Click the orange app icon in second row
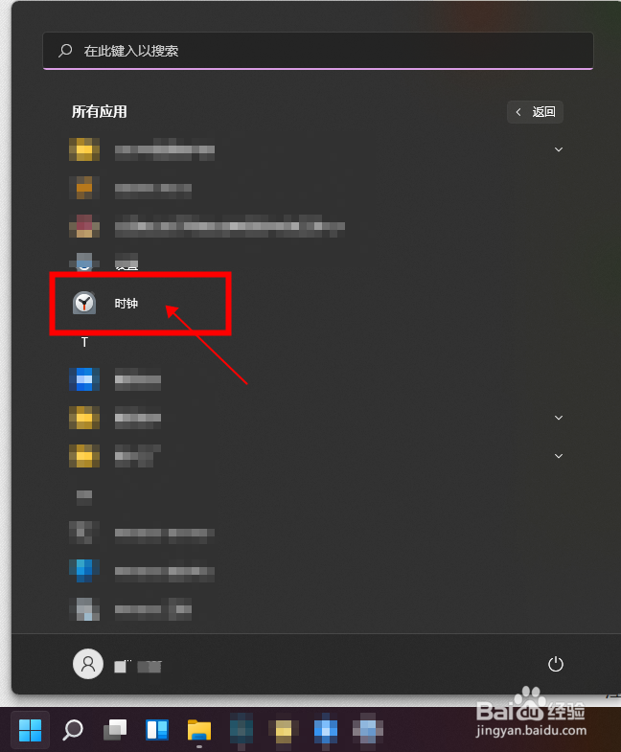This screenshot has height=752, width=621. (84, 188)
